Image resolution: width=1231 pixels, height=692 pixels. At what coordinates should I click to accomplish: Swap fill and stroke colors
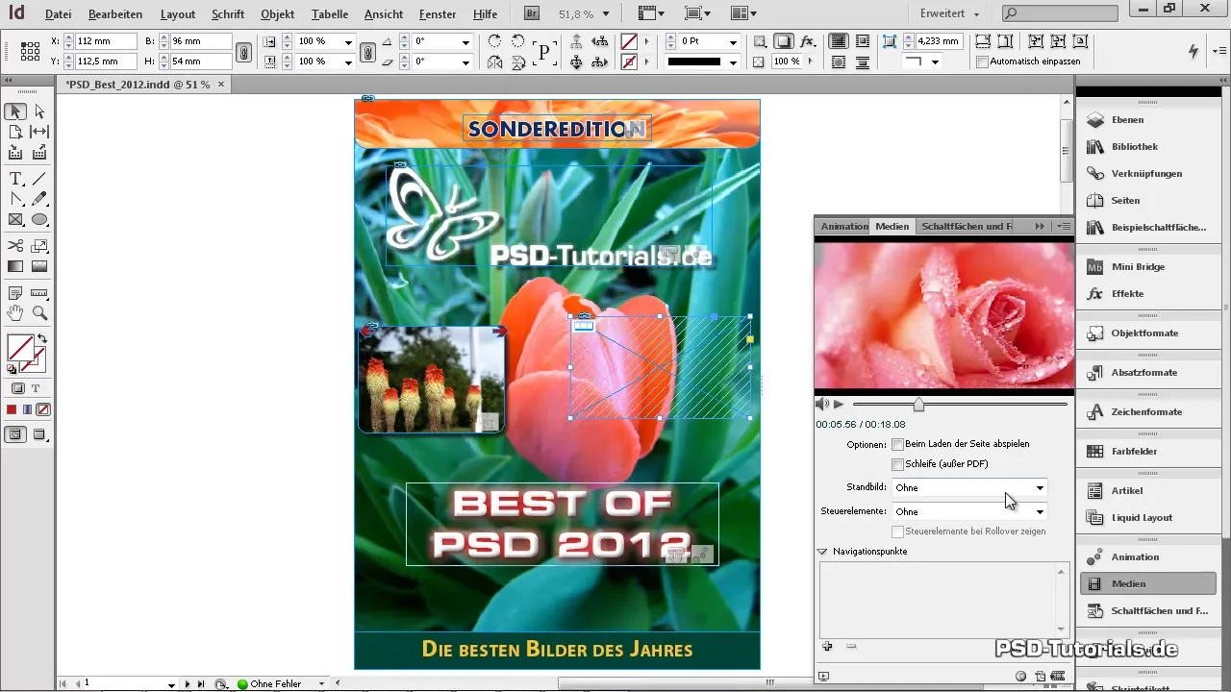pos(42,340)
